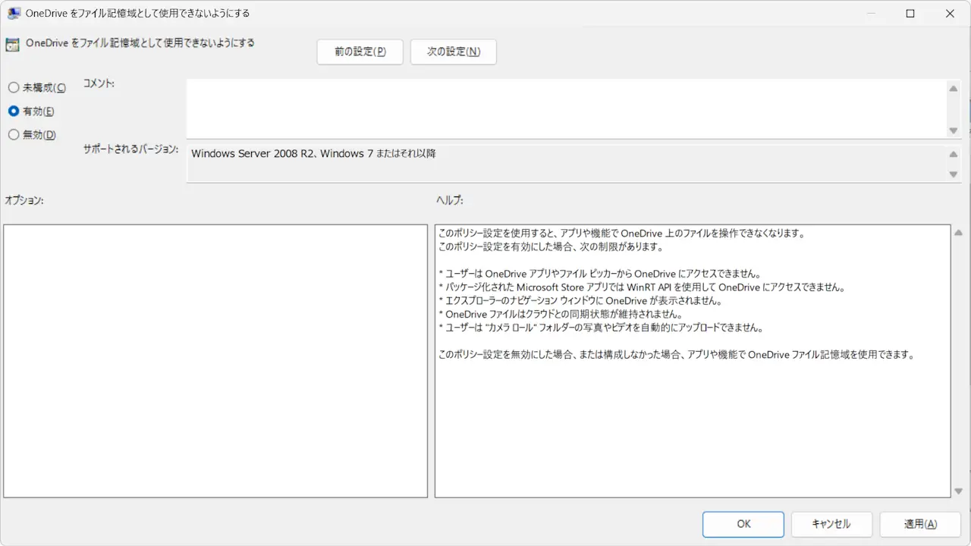Apply changes with 適用 button
Screen dimensions: 971x546
coord(920,524)
